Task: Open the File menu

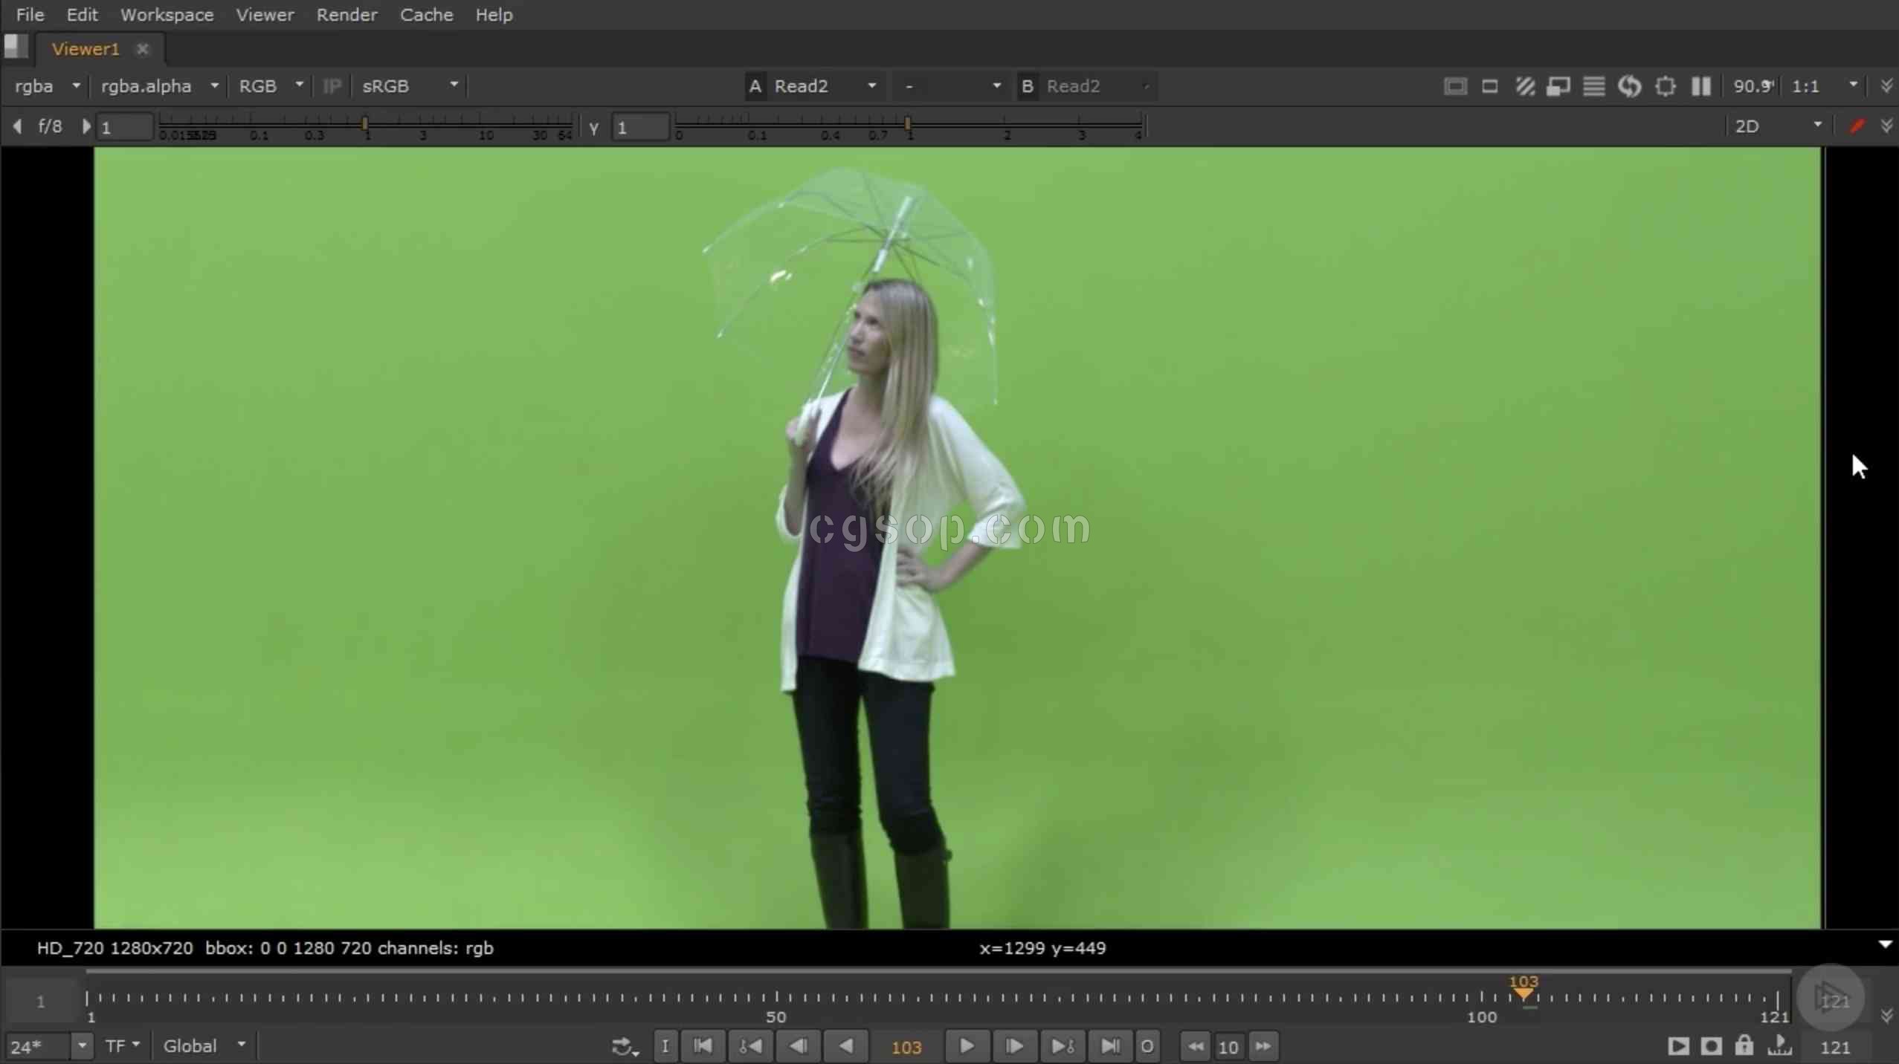Action: coord(29,14)
